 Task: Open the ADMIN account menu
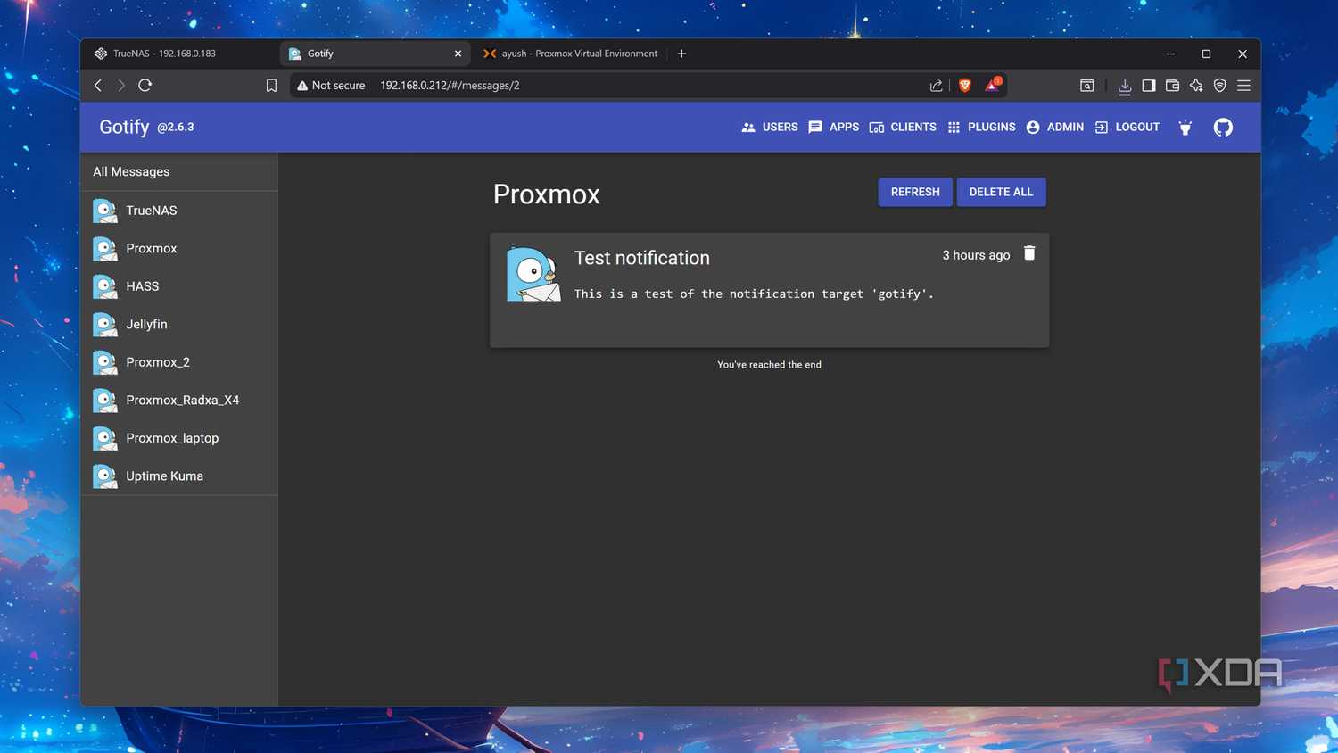click(1054, 128)
